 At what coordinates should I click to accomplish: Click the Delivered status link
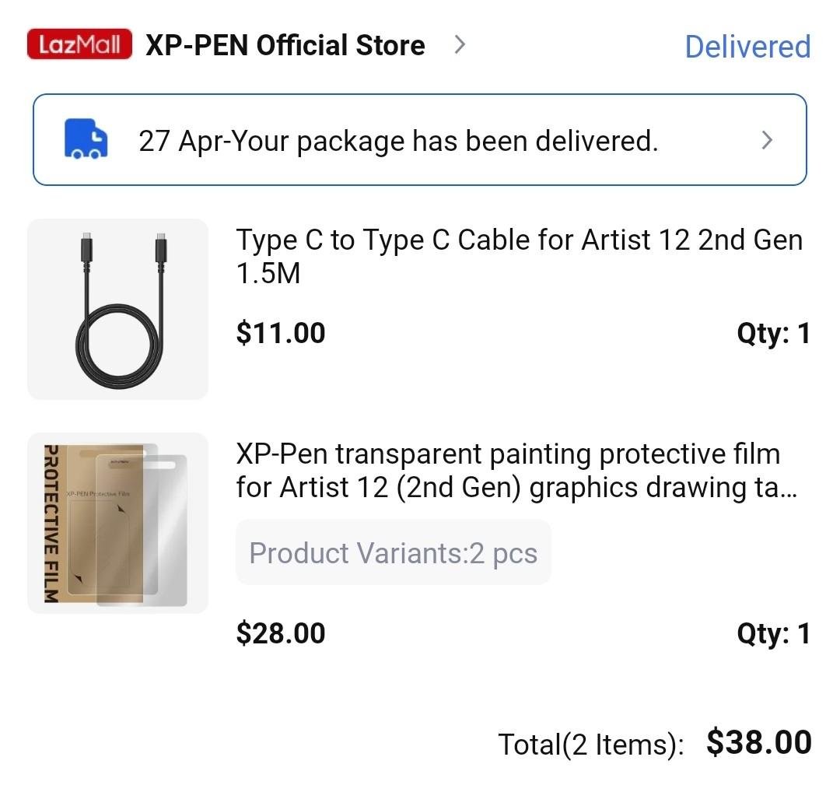pyautogui.click(x=746, y=47)
